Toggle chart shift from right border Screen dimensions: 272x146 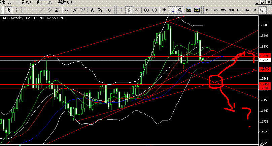(x=172, y=10)
